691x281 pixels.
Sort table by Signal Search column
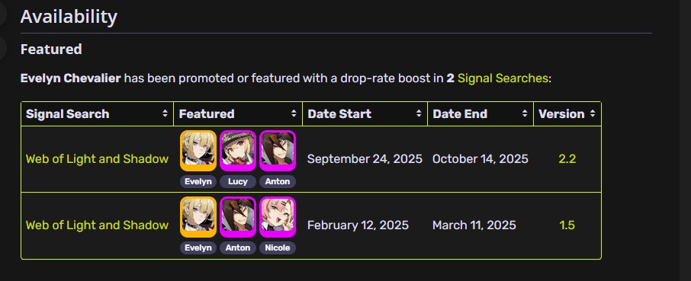coord(98,114)
